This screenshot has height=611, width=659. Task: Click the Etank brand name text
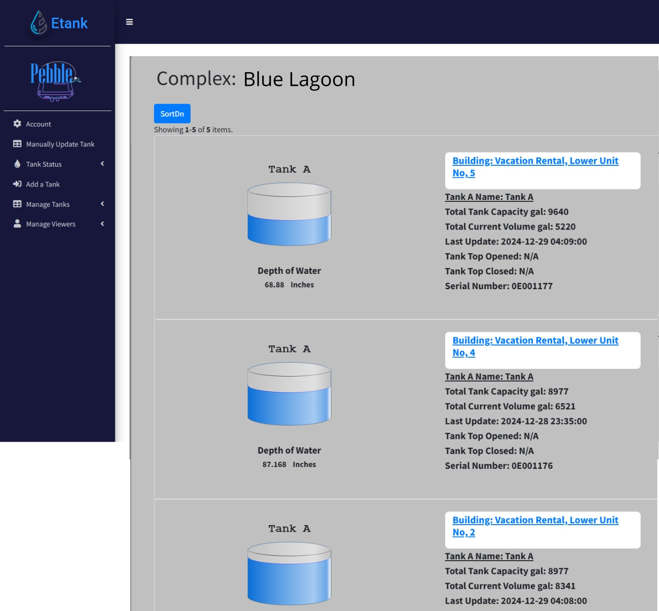click(x=70, y=23)
